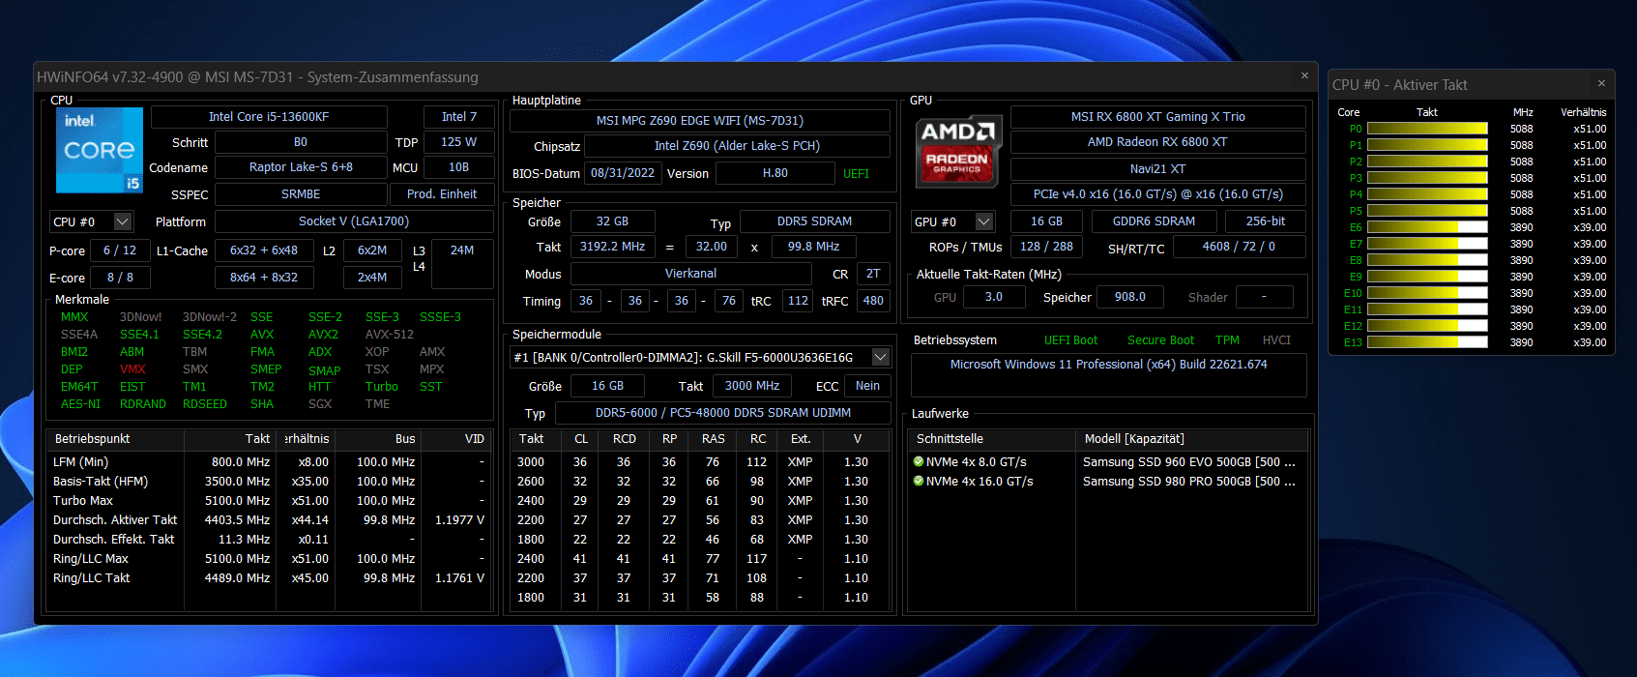Select the Intel Core i5-13600KF name field
Image resolution: width=1637 pixels, height=677 pixels.
(269, 117)
